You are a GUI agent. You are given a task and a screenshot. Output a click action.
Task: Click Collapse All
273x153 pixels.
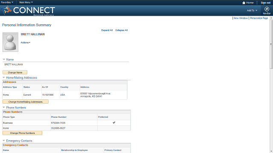point(121,30)
